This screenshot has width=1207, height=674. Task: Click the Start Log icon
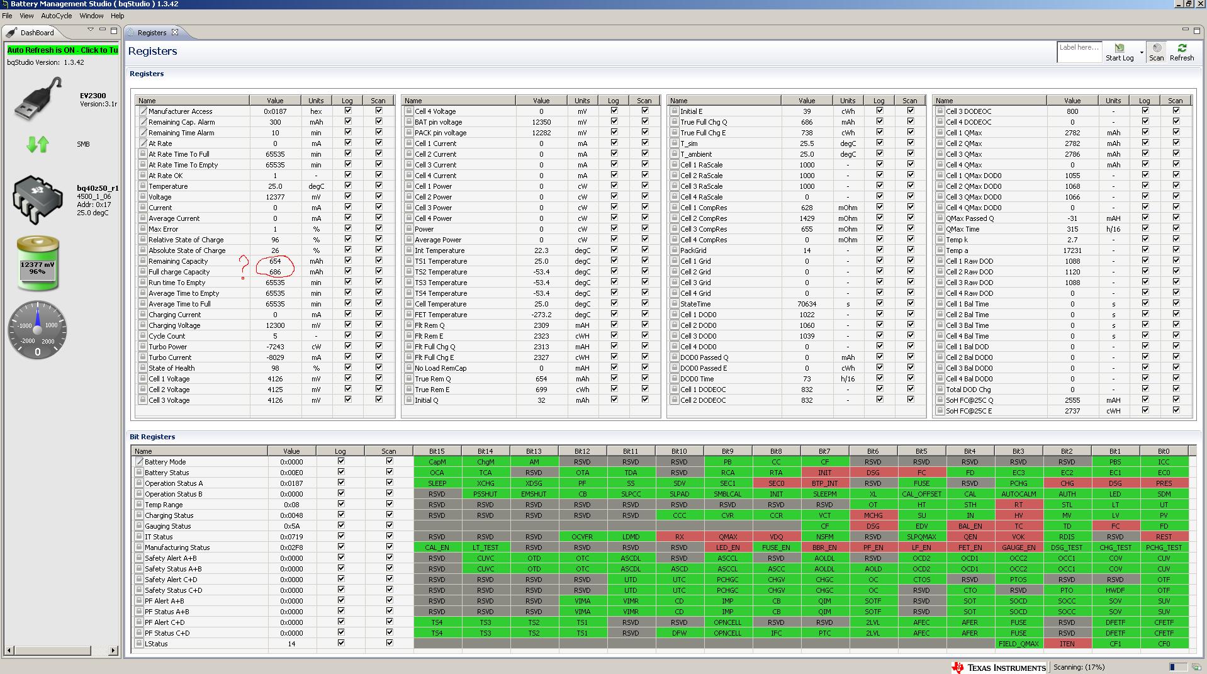pos(1119,48)
